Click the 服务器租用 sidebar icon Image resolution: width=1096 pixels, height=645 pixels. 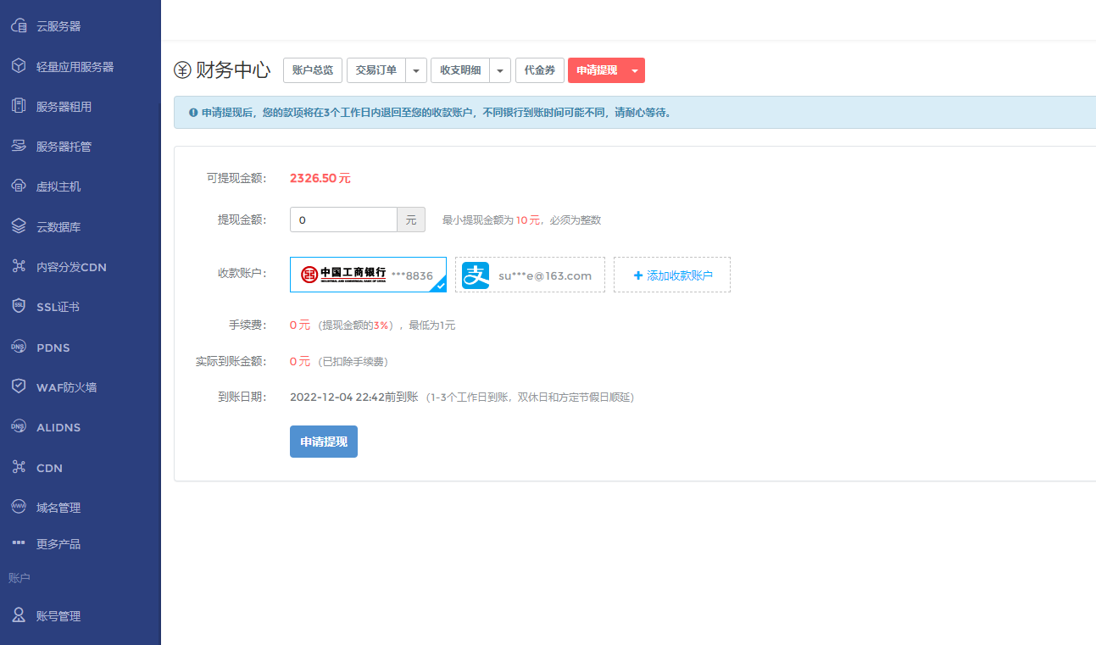18,106
